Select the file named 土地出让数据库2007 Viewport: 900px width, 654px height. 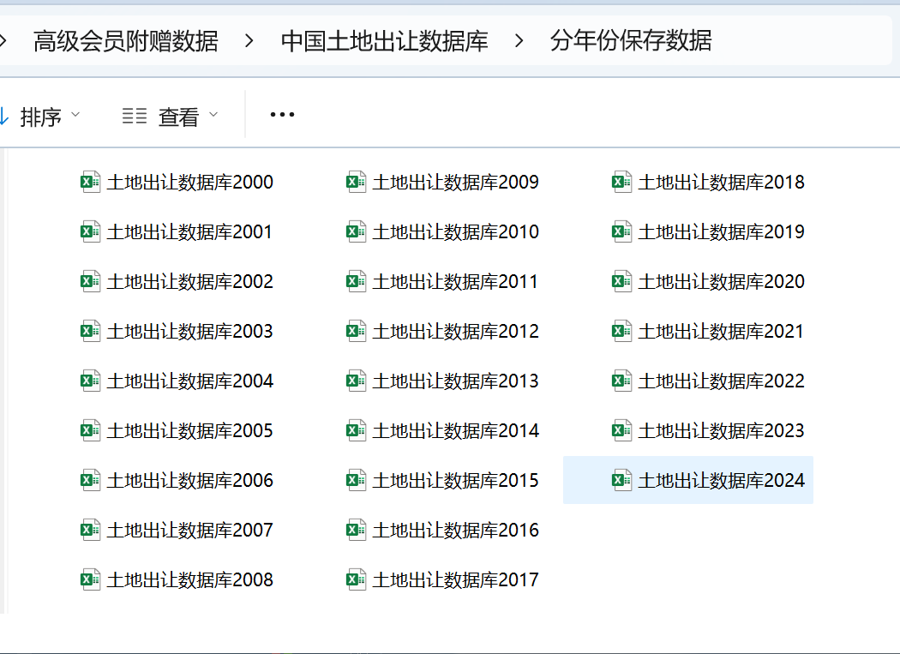tap(189, 530)
